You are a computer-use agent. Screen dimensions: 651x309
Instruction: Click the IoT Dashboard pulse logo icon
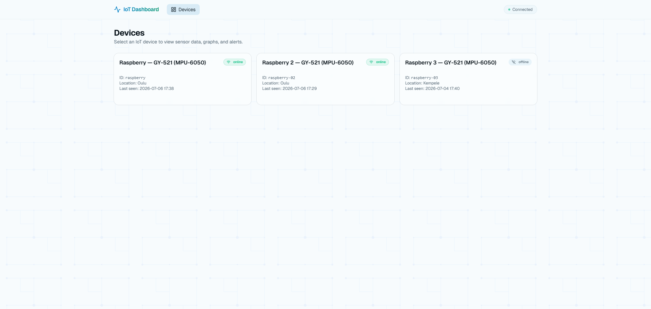[117, 9]
